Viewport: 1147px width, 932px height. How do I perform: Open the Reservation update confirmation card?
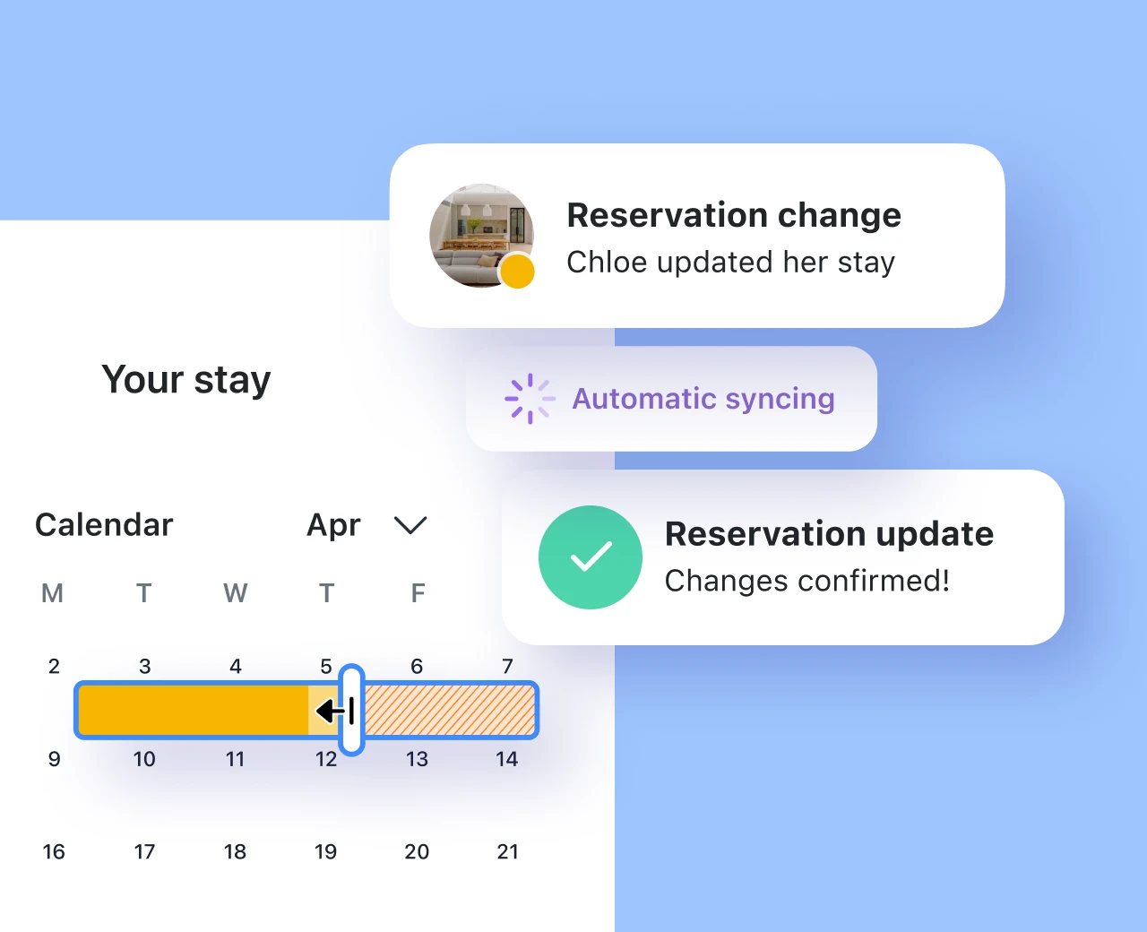(782, 557)
